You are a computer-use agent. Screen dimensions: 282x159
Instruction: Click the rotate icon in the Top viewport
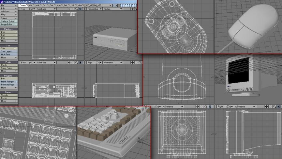click(73, 9)
